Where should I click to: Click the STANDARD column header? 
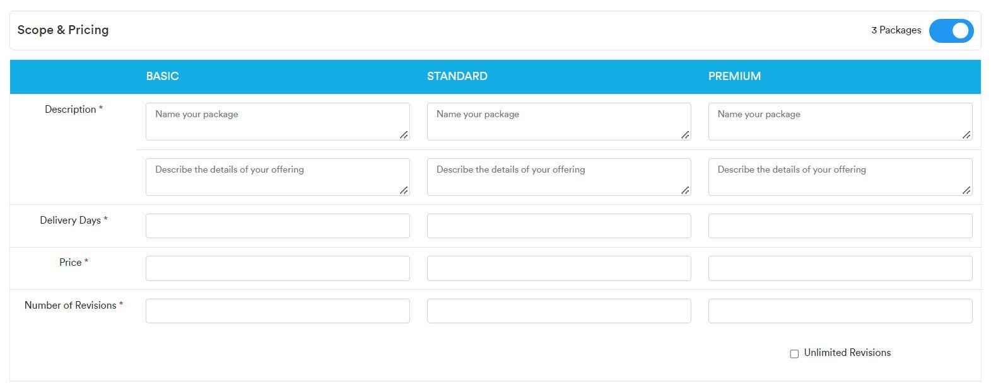pos(457,76)
